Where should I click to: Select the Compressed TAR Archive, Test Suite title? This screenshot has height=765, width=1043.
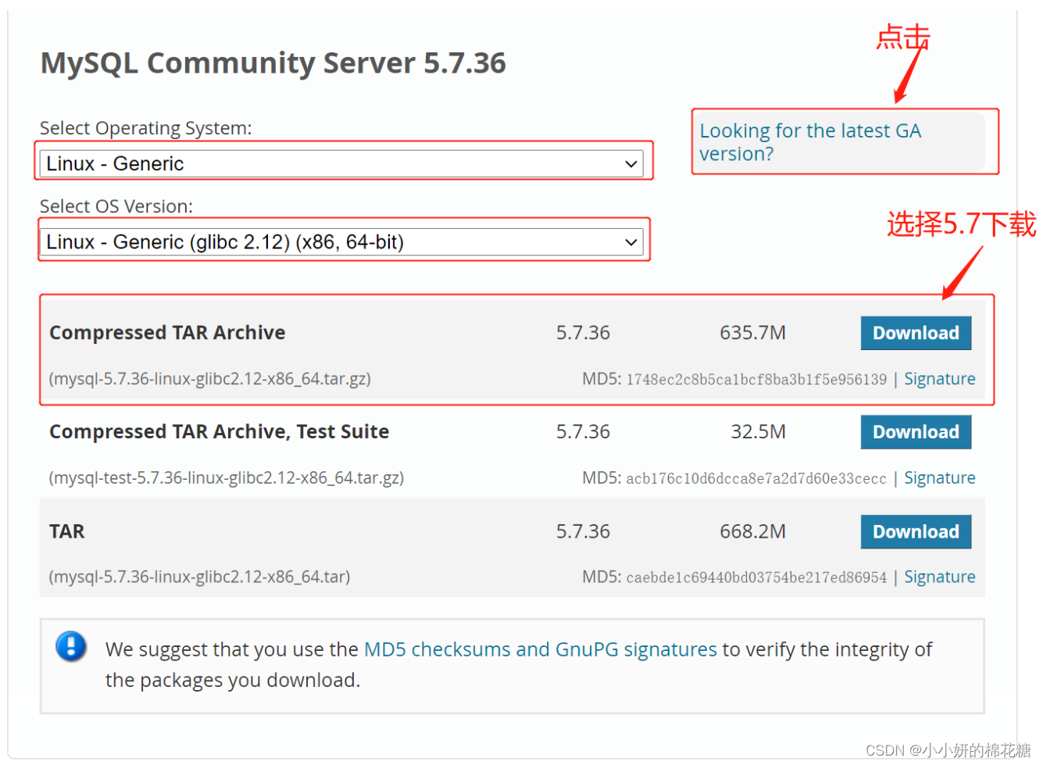tap(219, 432)
